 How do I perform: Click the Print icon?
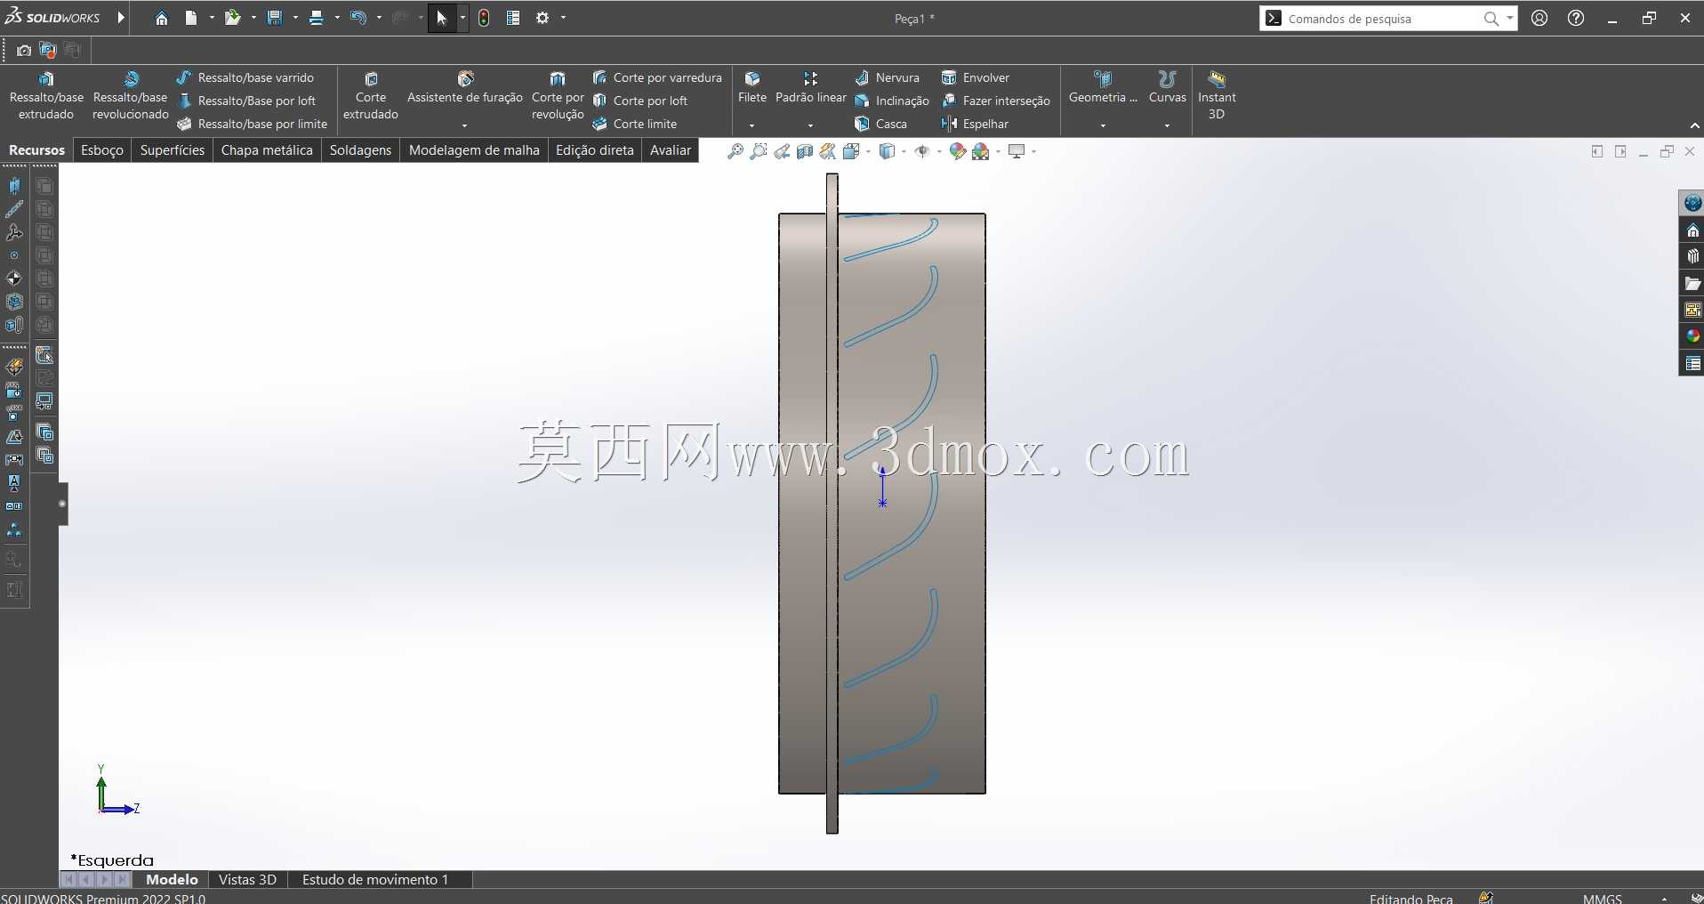coord(317,18)
